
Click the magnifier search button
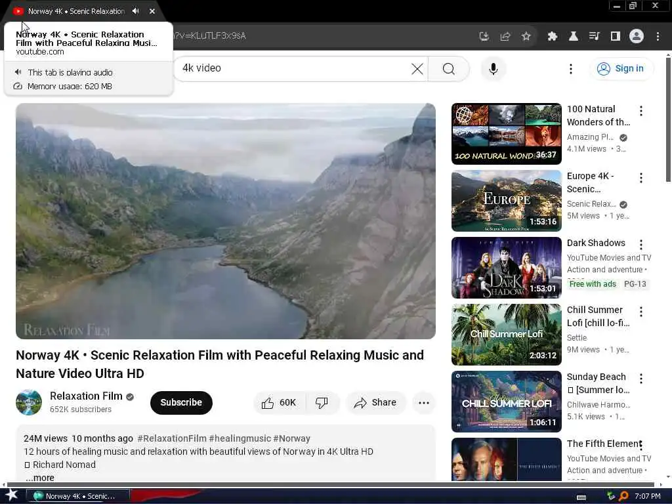(x=449, y=68)
